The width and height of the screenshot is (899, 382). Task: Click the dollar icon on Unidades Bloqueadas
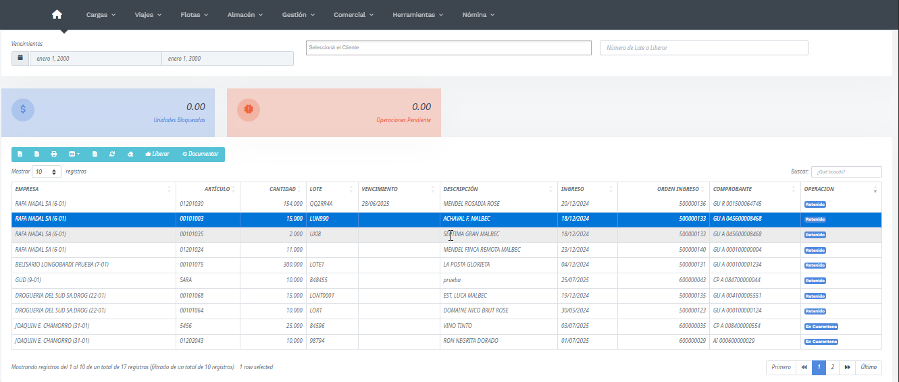pyautogui.click(x=23, y=109)
